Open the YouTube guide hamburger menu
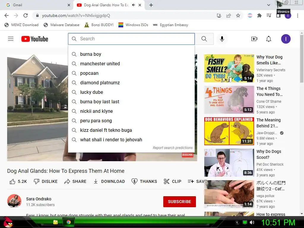The image size is (304, 228). pos(11,39)
